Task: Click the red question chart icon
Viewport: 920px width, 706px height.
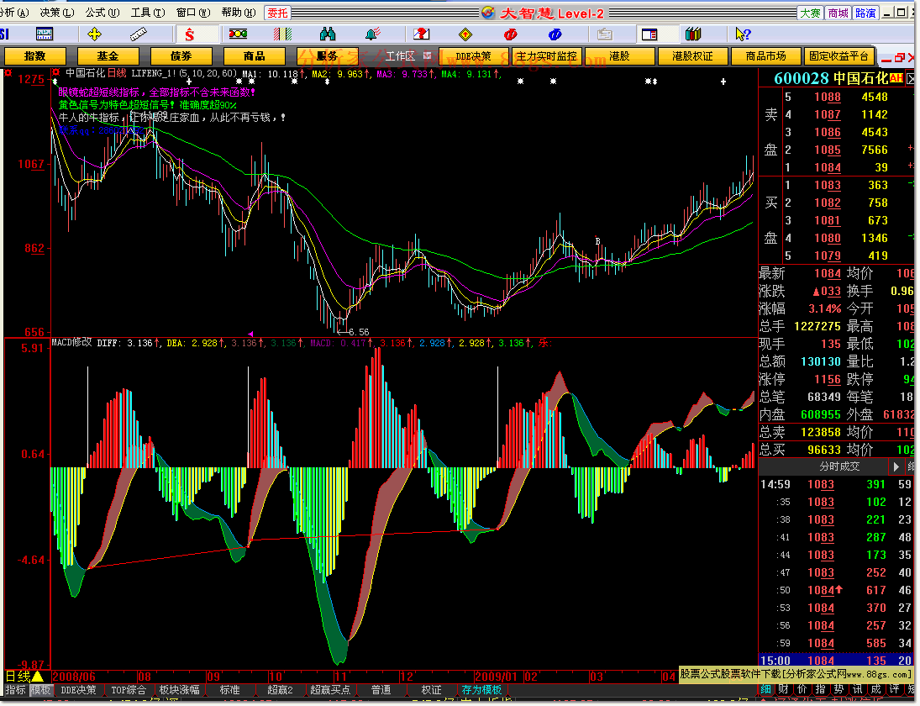Action: click(x=421, y=34)
